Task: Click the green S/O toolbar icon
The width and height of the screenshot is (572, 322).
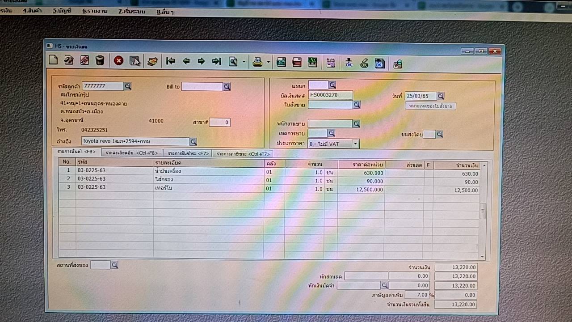Action: 312,63
